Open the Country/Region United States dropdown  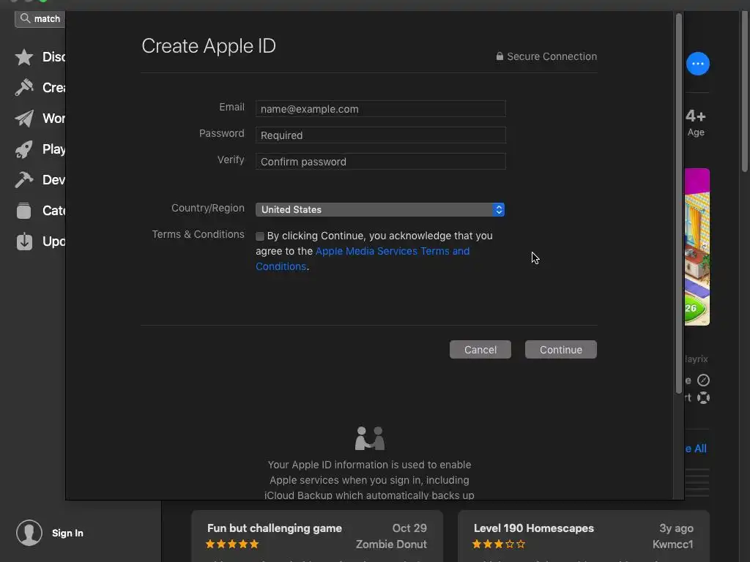tap(380, 209)
